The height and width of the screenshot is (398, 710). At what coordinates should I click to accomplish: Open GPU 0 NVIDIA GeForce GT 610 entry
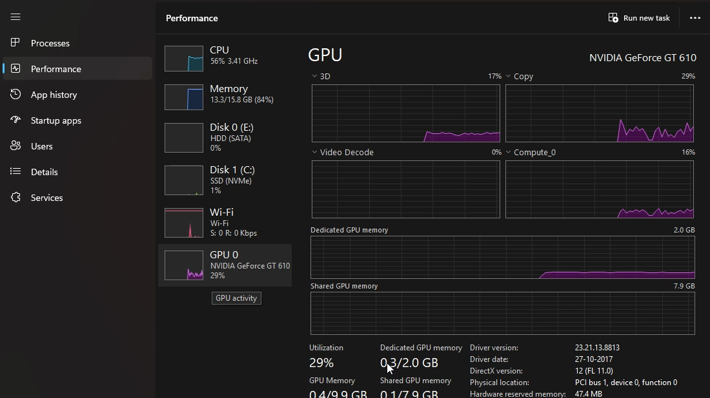(225, 265)
